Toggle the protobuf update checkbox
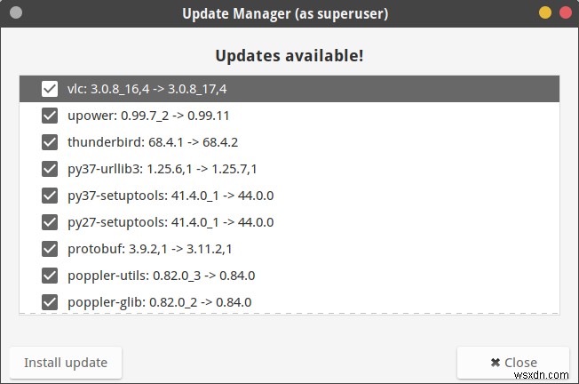The height and width of the screenshot is (384, 579). point(50,249)
